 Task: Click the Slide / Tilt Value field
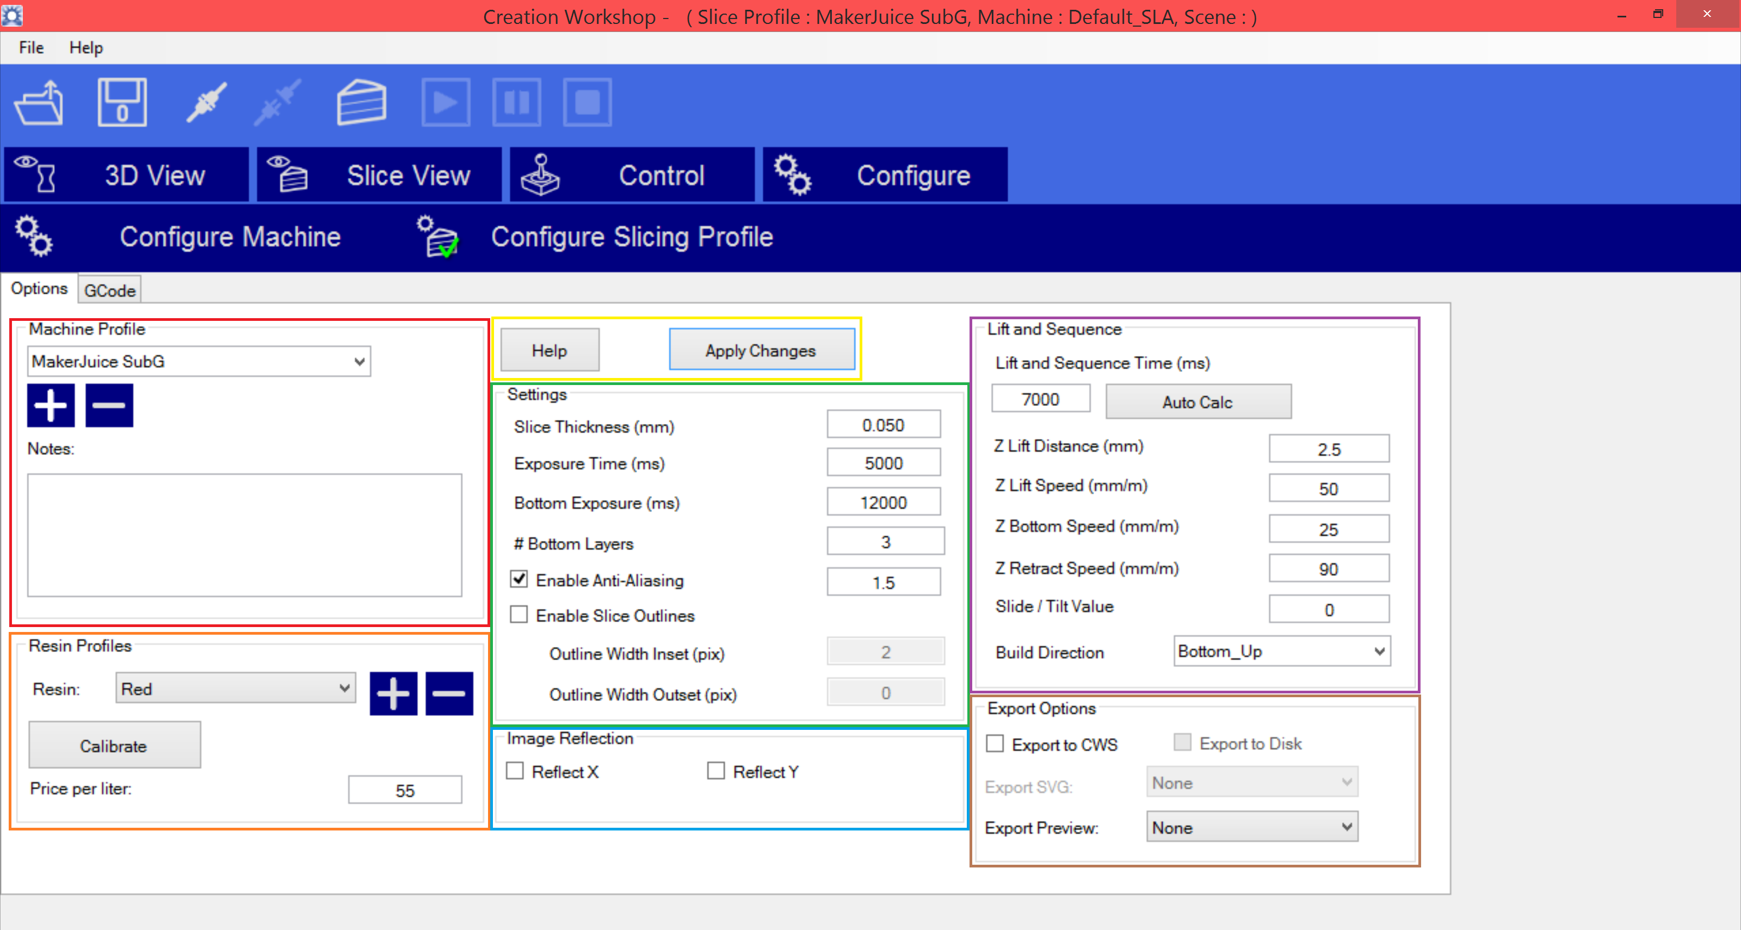[1329, 609]
